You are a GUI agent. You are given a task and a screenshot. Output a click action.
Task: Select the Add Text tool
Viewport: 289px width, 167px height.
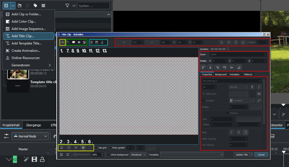(x=68, y=42)
